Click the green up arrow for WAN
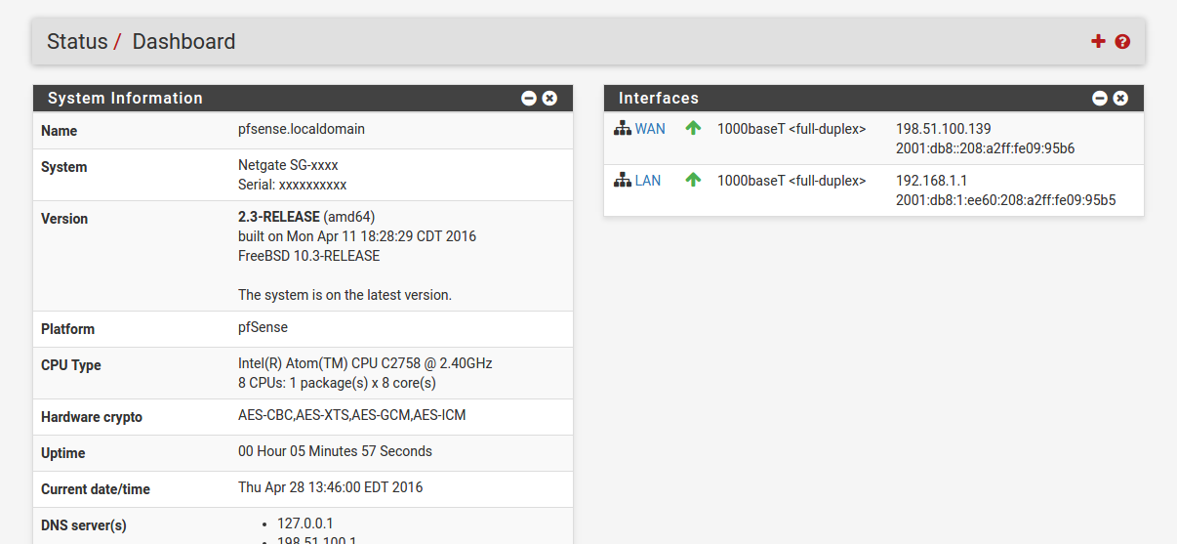 pyautogui.click(x=693, y=128)
